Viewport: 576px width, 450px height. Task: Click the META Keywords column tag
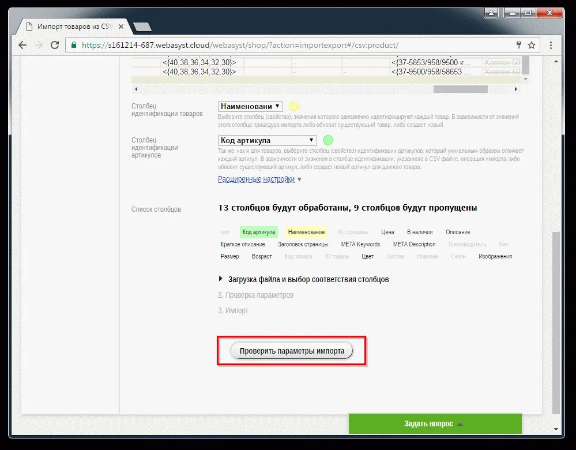(360, 244)
